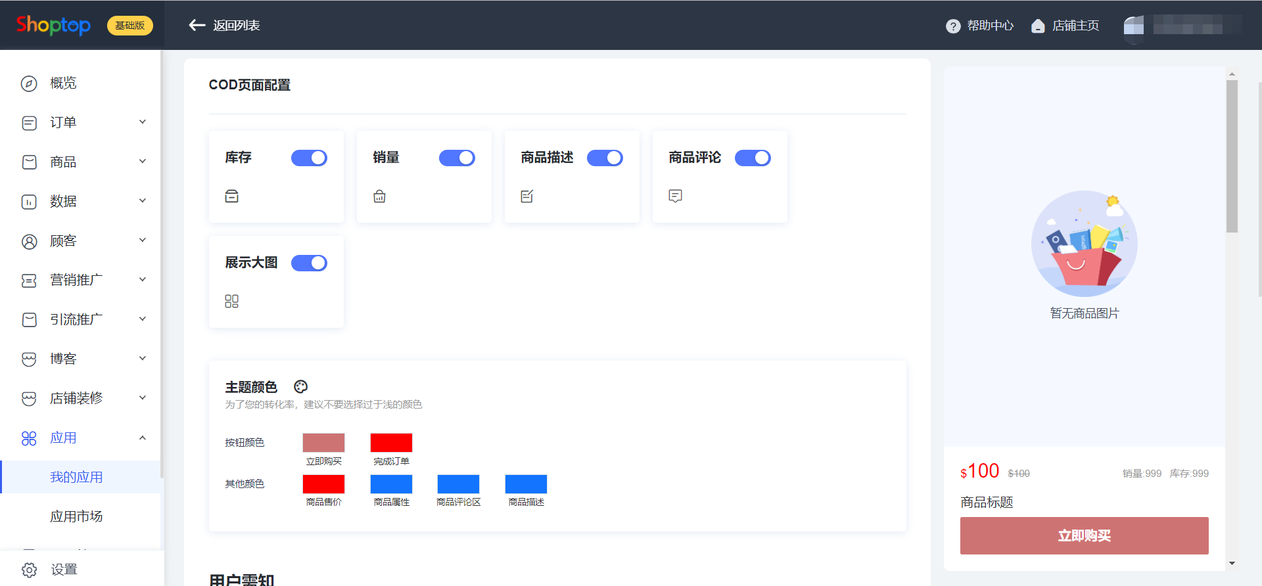The height and width of the screenshot is (586, 1262).
Task: Click the 商品评论 comment icon
Action: 675,196
